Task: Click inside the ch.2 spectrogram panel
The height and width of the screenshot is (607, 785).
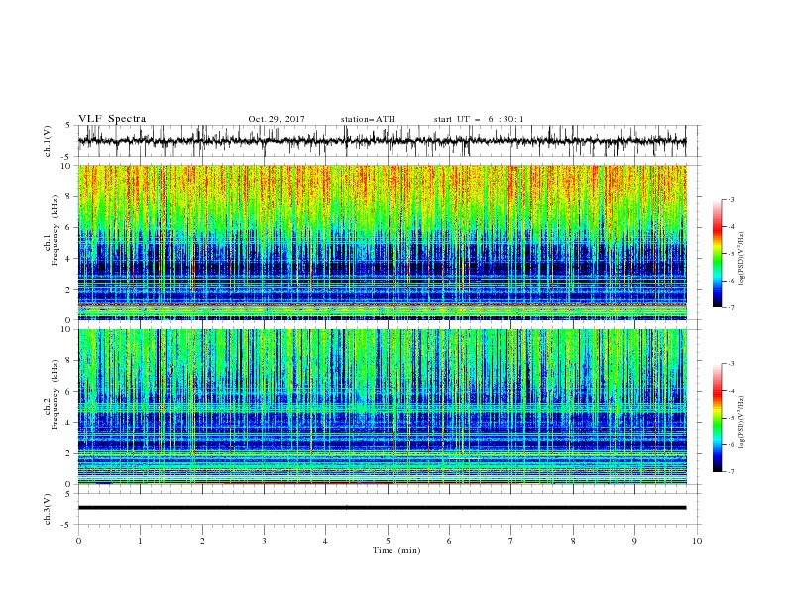Action: [x=382, y=407]
